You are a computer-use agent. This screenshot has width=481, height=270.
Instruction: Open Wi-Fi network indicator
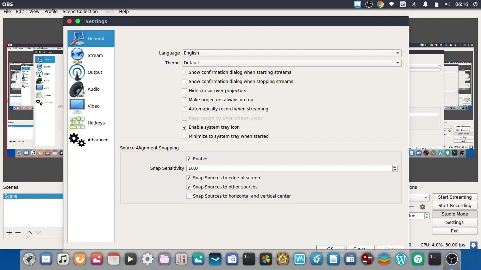click(391, 4)
